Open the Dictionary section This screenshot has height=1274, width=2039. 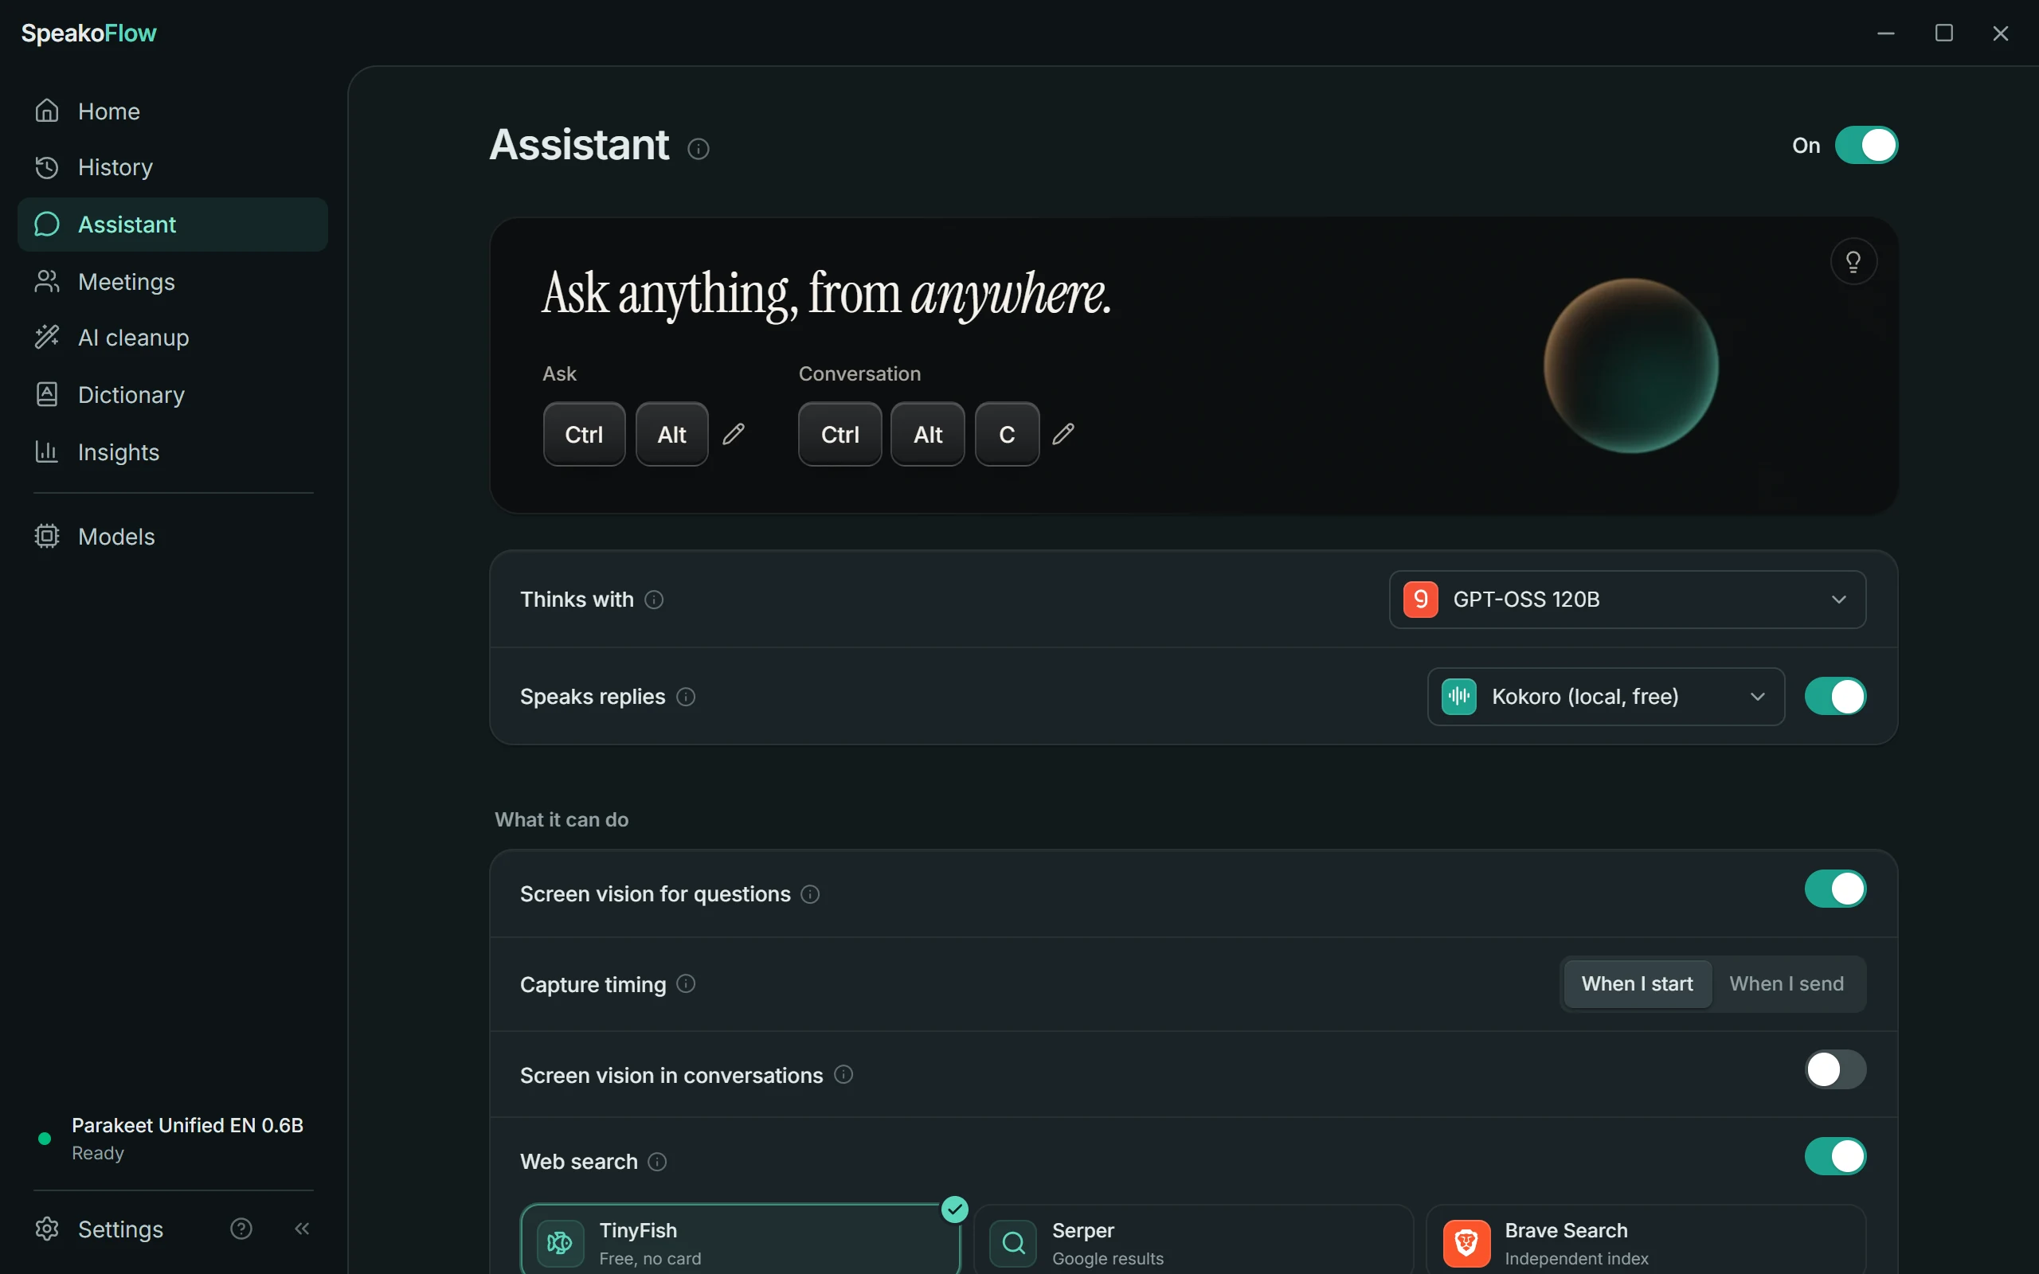[x=172, y=394]
